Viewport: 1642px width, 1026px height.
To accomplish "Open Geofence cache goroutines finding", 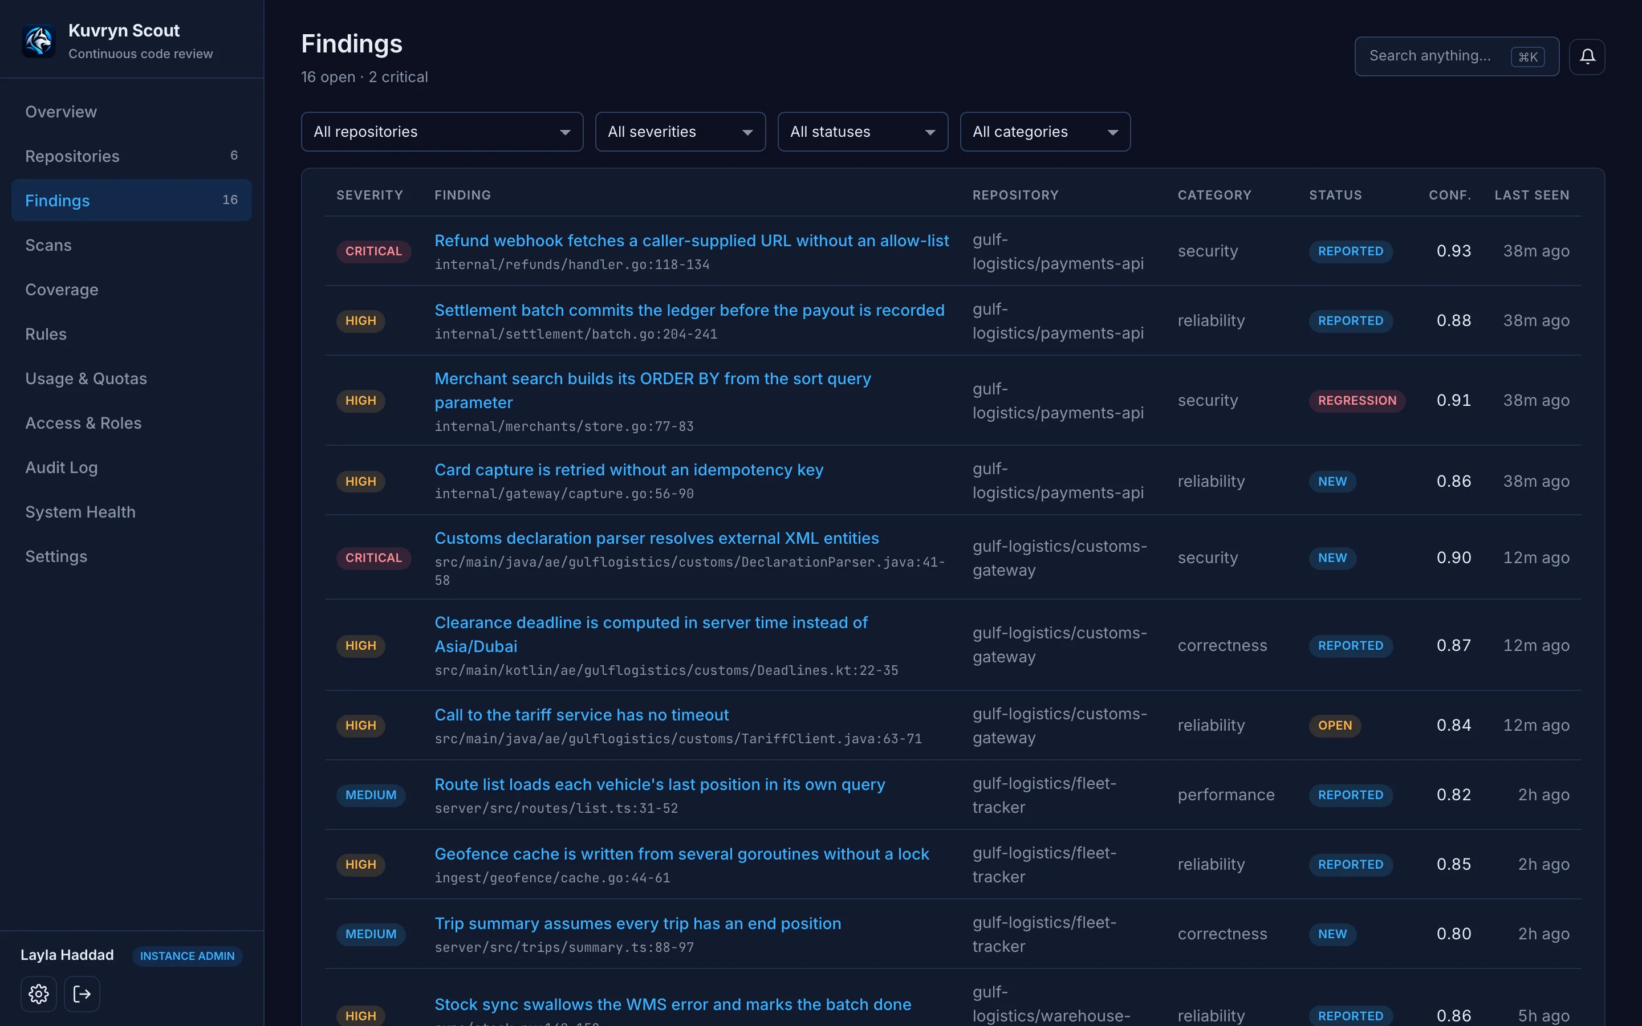I will [x=681, y=854].
